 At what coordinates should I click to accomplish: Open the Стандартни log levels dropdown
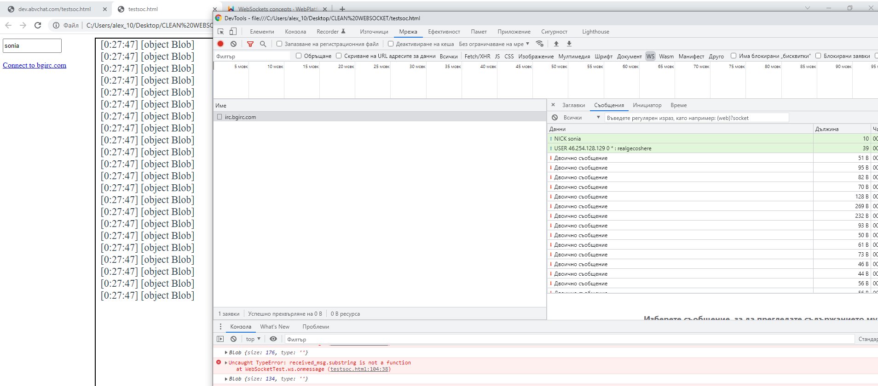pyautogui.click(x=868, y=339)
